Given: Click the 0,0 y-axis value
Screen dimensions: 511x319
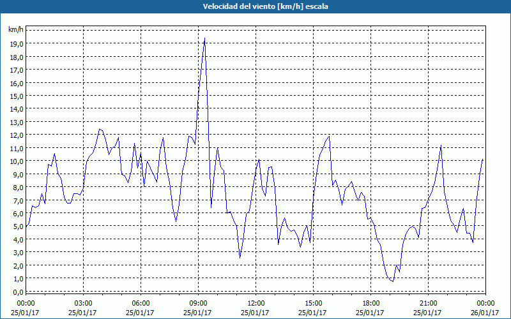Looking at the screenshot, I should pyautogui.click(x=18, y=292).
